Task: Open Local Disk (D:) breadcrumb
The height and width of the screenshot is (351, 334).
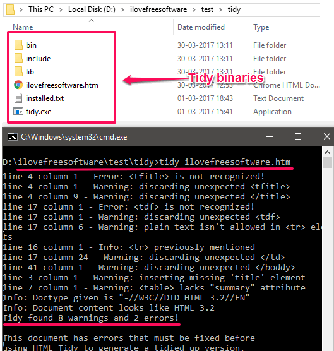Action: [x=92, y=9]
